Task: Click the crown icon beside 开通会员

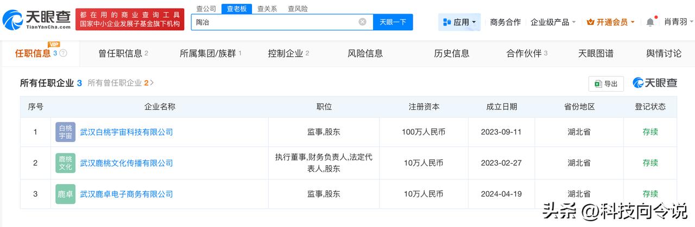Action: pyautogui.click(x=591, y=22)
